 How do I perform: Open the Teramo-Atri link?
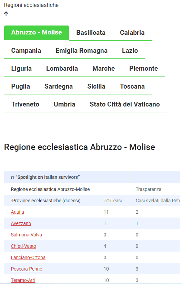pyautogui.click(x=23, y=280)
